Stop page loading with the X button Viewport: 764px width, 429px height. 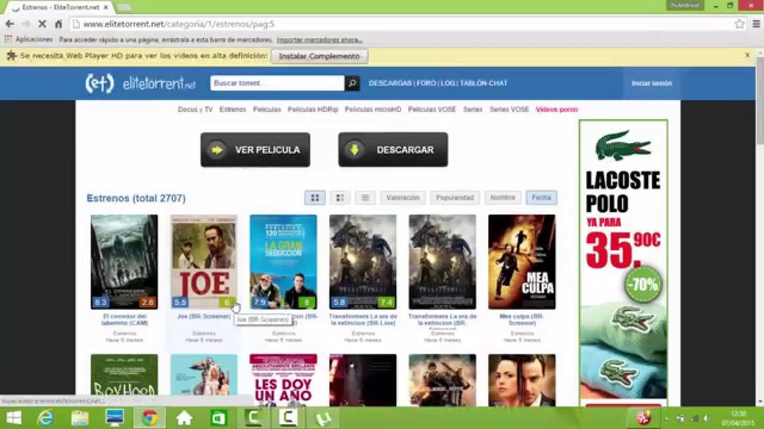coord(42,24)
